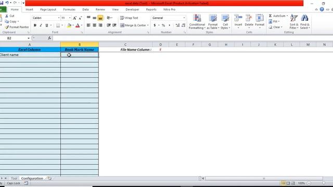Screen dimensions: 333x187
Task: Open Sort & Filter
Action: (x=294, y=22)
